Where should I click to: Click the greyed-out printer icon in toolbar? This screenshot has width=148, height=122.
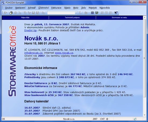(15, 13)
